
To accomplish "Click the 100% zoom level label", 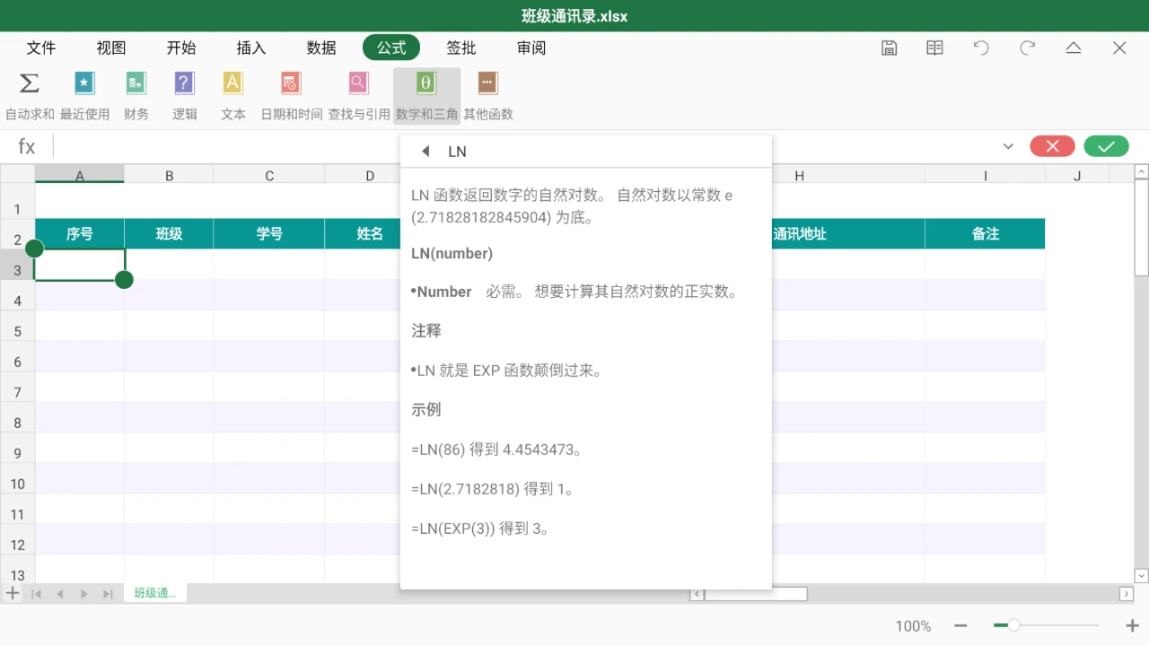I will pyautogui.click(x=913, y=626).
